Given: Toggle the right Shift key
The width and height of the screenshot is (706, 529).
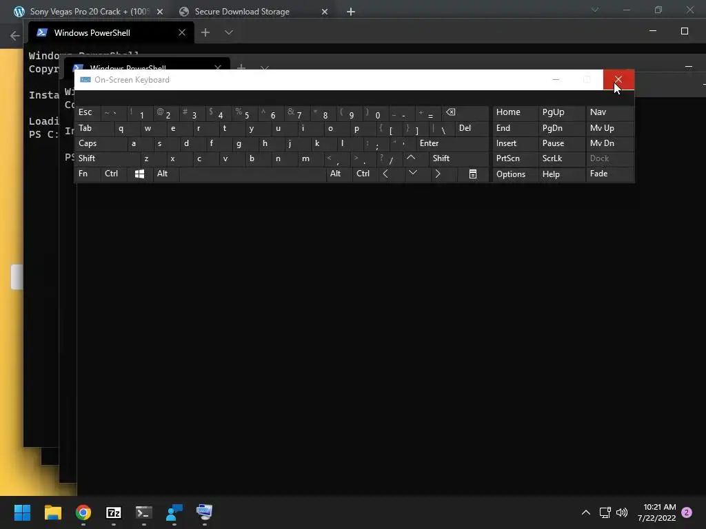Looking at the screenshot, I should coord(458,158).
